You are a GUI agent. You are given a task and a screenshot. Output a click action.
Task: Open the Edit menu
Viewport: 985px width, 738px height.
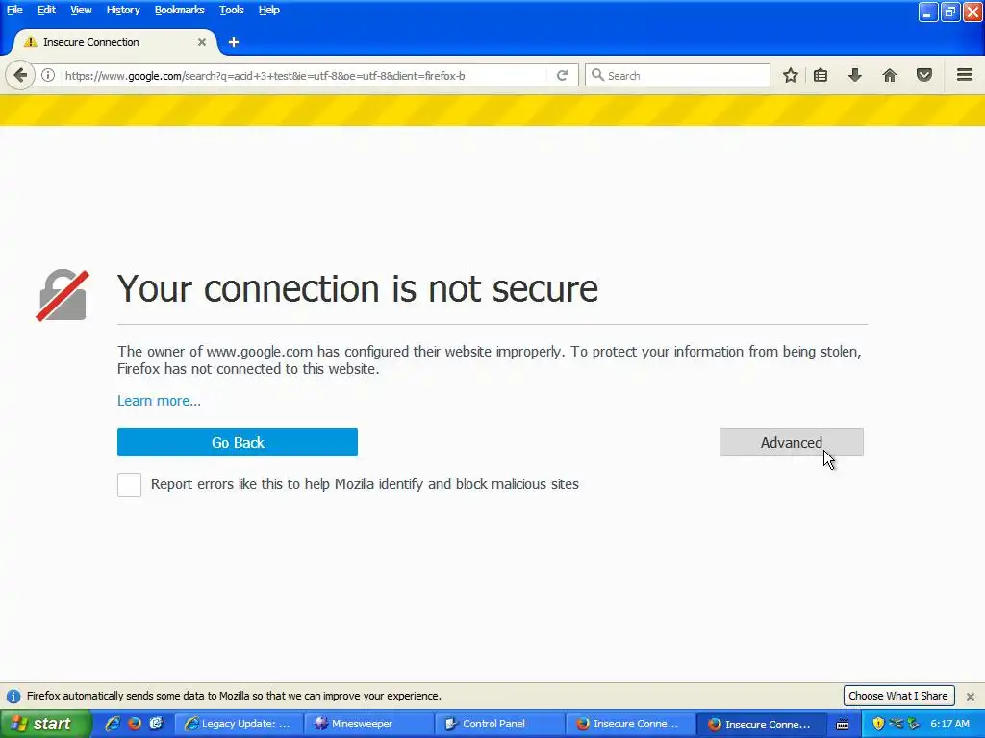(x=46, y=10)
